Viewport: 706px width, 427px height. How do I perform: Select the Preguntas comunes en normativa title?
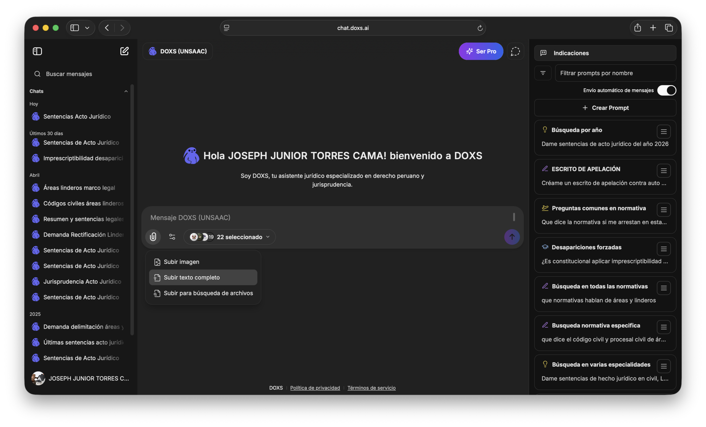(599, 208)
